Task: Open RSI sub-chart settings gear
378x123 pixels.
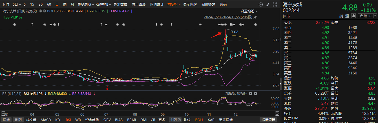Action: point(251,94)
